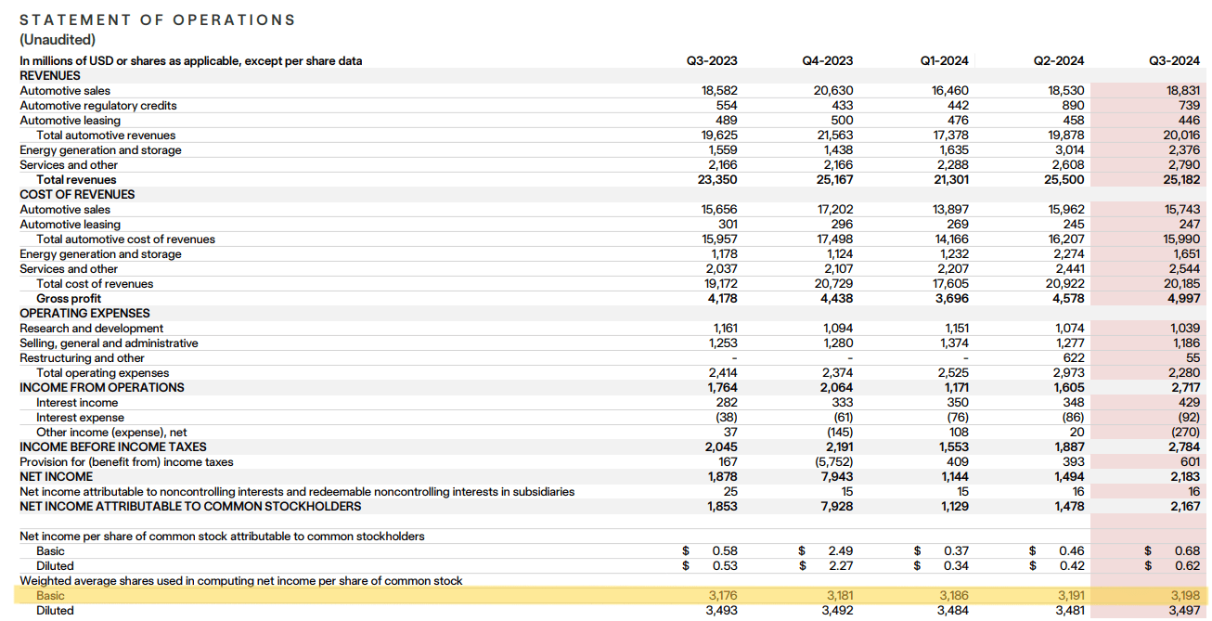Select Q1-2024 diluted shares 3,484
The width and height of the screenshot is (1212, 621).
[953, 611]
